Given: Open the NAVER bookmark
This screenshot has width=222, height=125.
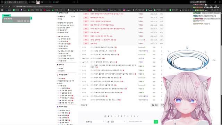Looking at the screenshot, I should pos(16,10).
